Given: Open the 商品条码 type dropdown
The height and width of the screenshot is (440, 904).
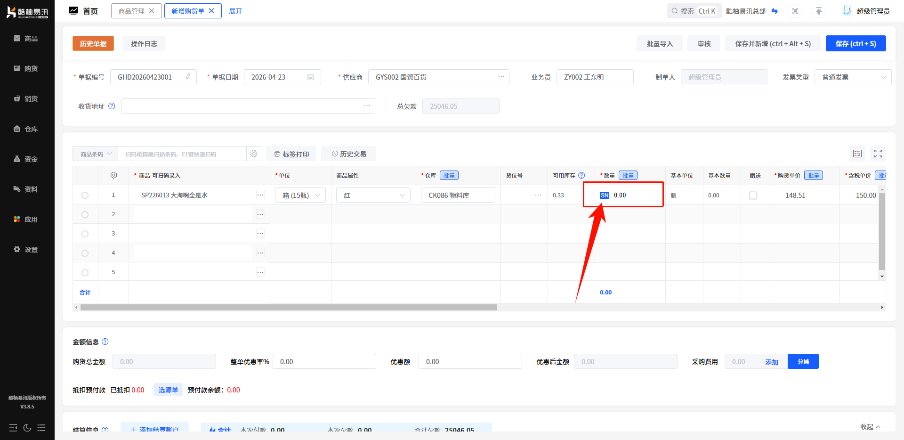Looking at the screenshot, I should 96,154.
